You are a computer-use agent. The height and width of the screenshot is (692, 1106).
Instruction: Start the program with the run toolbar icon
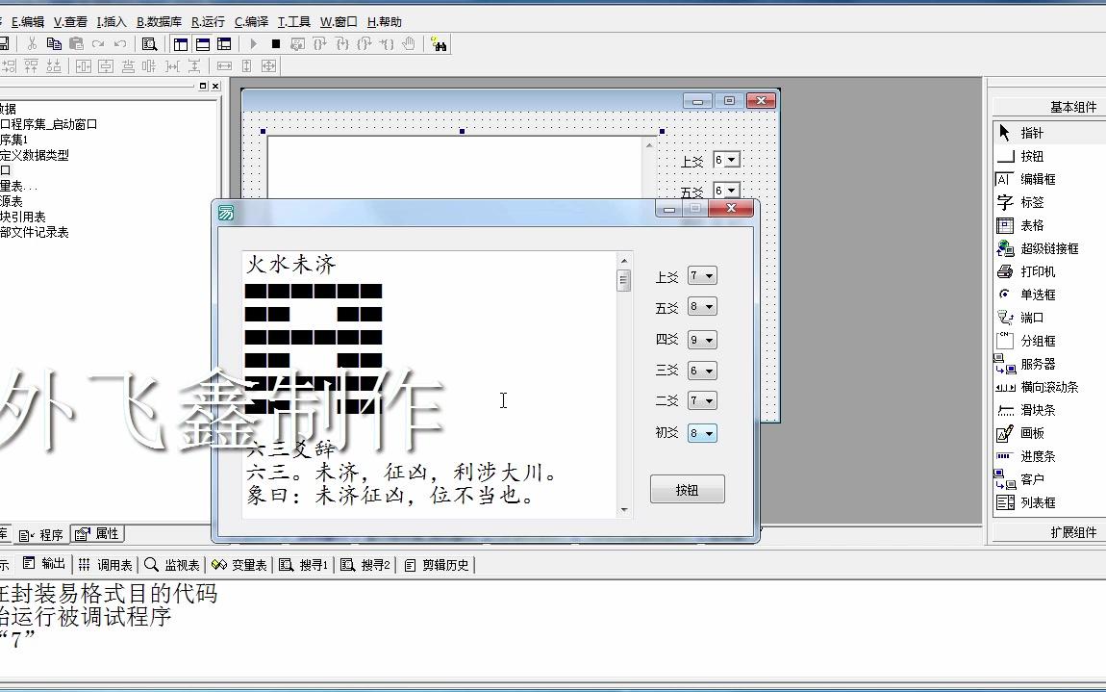[x=253, y=43]
